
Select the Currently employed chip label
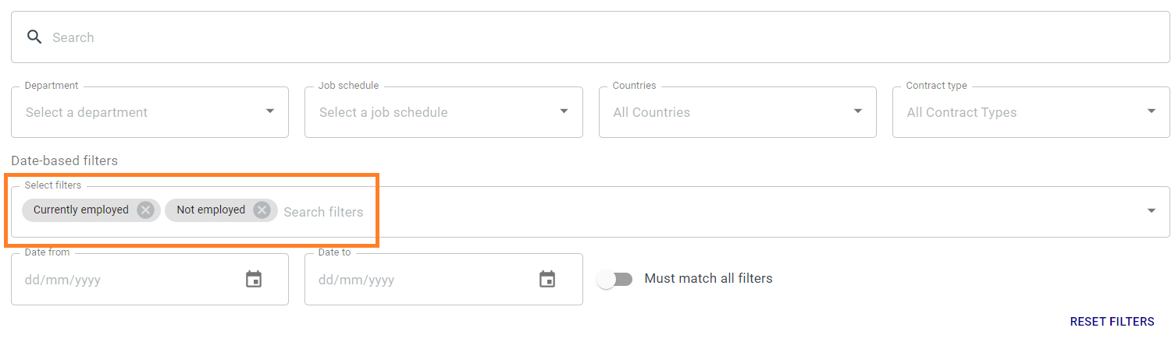(81, 210)
